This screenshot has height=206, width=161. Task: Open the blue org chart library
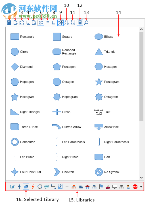[94, 186]
